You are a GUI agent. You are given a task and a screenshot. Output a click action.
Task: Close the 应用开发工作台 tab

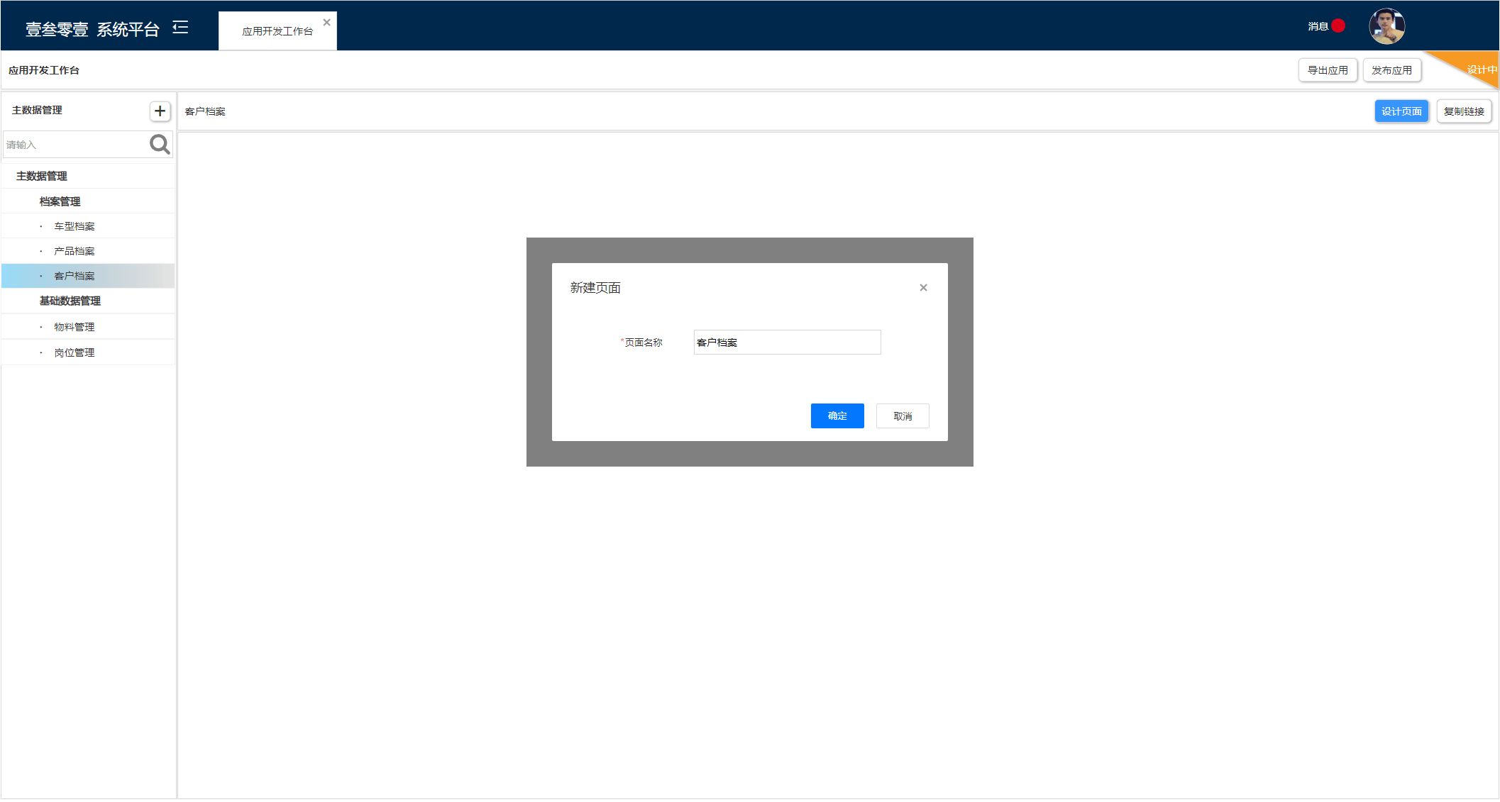point(327,23)
